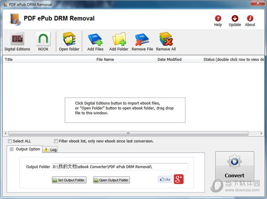This screenshot has height=199, width=267.
Task: Click the app logo next to title
Action: pos(15,19)
